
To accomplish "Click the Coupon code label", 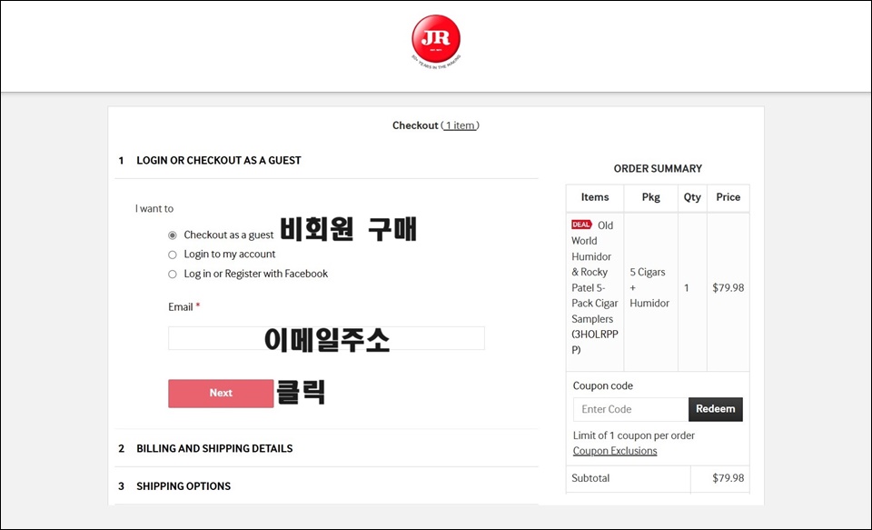I will click(x=603, y=385).
